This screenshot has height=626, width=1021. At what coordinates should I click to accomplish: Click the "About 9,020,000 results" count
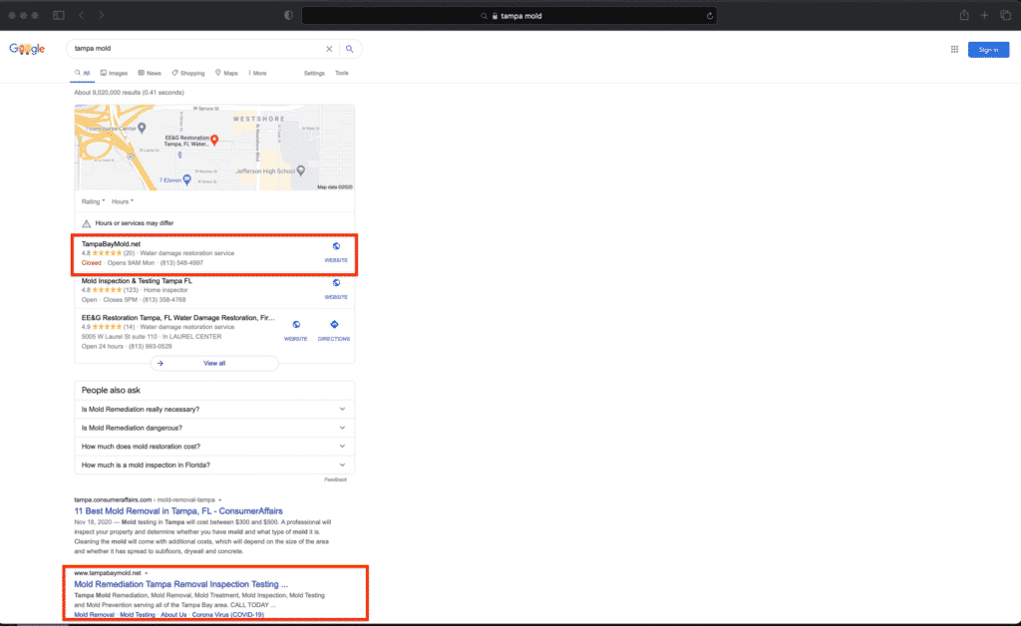tap(129, 93)
